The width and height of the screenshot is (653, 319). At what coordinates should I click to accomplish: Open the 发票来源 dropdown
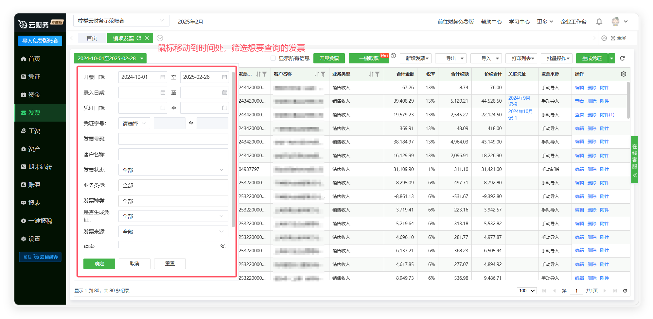[173, 232]
